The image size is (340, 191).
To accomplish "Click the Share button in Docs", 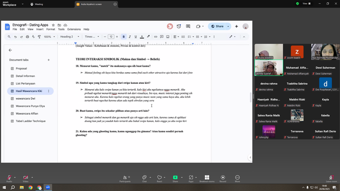I will click(217, 26).
